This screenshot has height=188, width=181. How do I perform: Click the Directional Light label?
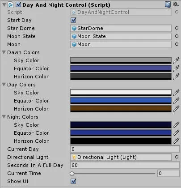(x=28, y=157)
